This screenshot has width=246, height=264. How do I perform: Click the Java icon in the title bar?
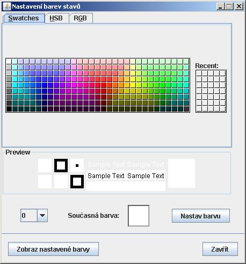[7, 6]
